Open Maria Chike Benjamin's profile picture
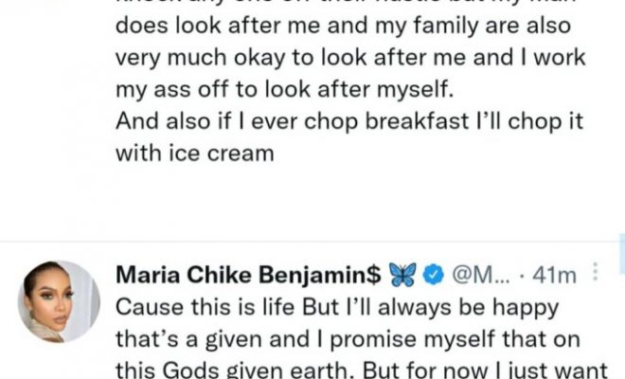 58,301
